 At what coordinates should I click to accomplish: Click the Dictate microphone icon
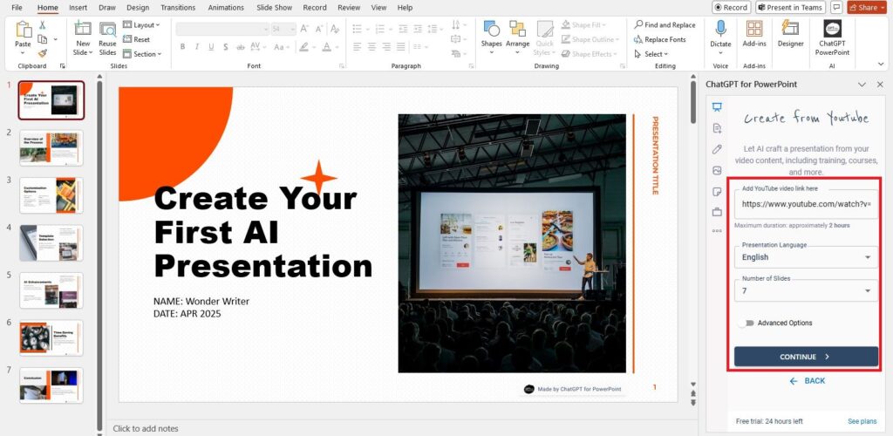pyautogui.click(x=720, y=29)
